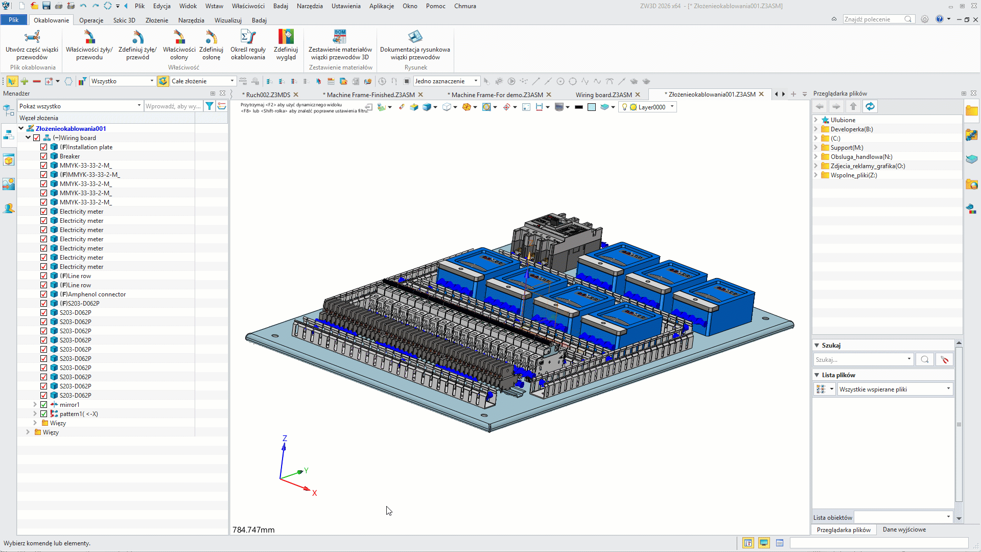Image resolution: width=981 pixels, height=552 pixels.
Task: Toggle pattern1(<-X) checkbox
Action: click(44, 414)
